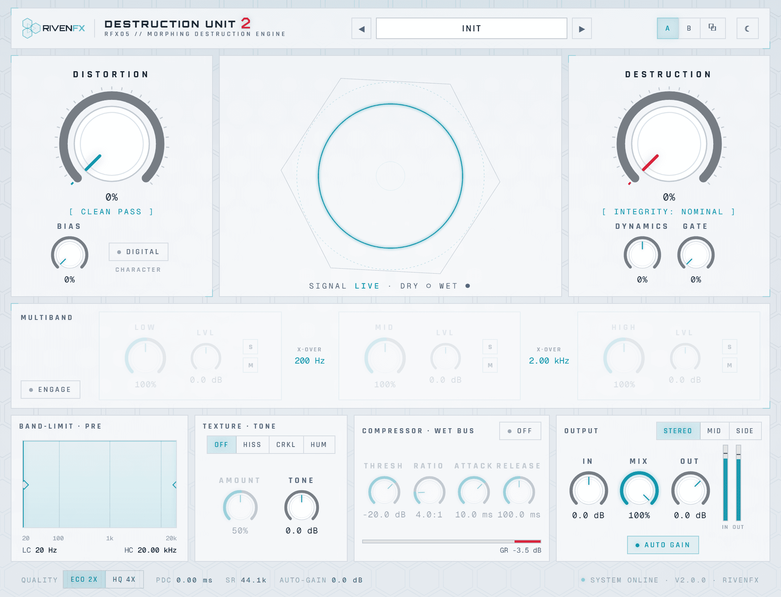Select the HUM texture mode
This screenshot has width=781, height=597.
(x=319, y=445)
